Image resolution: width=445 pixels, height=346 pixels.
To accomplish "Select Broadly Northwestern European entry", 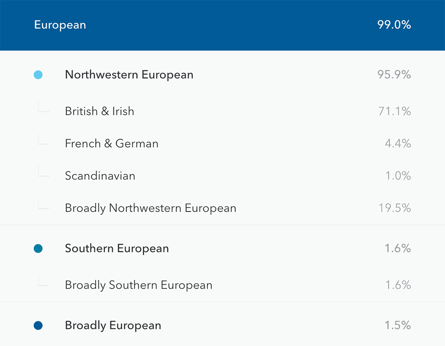I will (150, 208).
